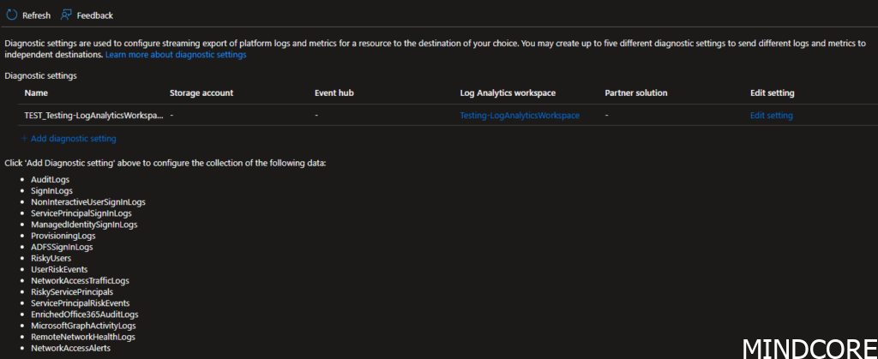Click 'Add diagnostic setting' link text
Viewport: 878px width, 359px height.
pyautogui.click(x=73, y=138)
